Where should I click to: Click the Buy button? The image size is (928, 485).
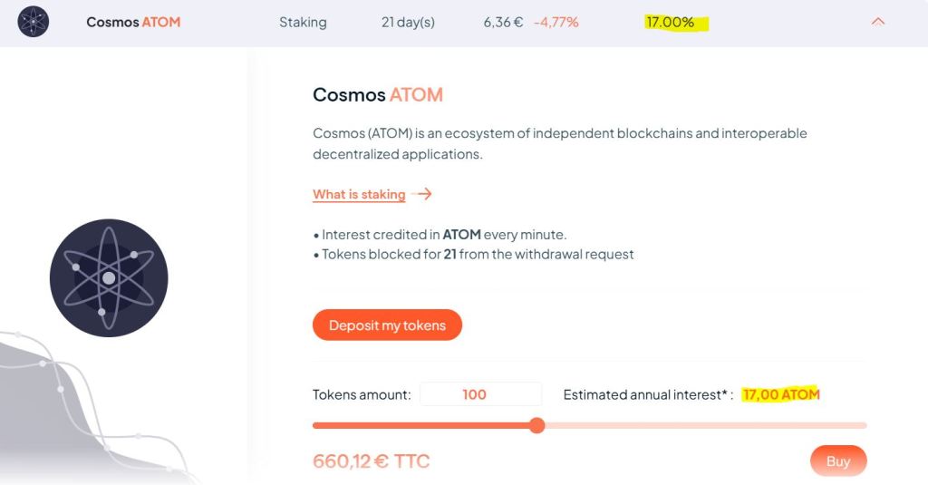pos(838,461)
